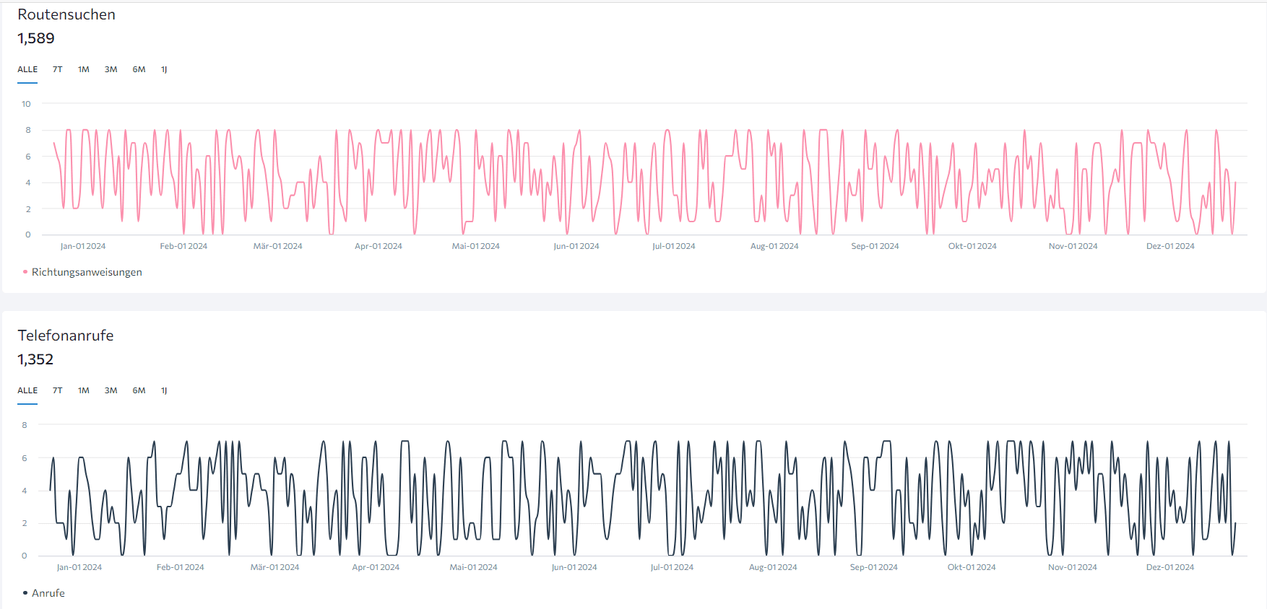Click Mai-01 2024 label on Routensuchen axis
This screenshot has width=1267, height=609.
click(x=476, y=246)
